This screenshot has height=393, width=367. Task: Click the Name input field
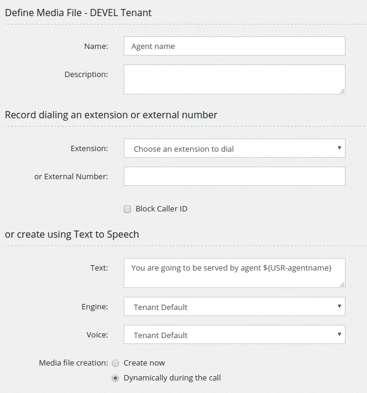click(234, 46)
